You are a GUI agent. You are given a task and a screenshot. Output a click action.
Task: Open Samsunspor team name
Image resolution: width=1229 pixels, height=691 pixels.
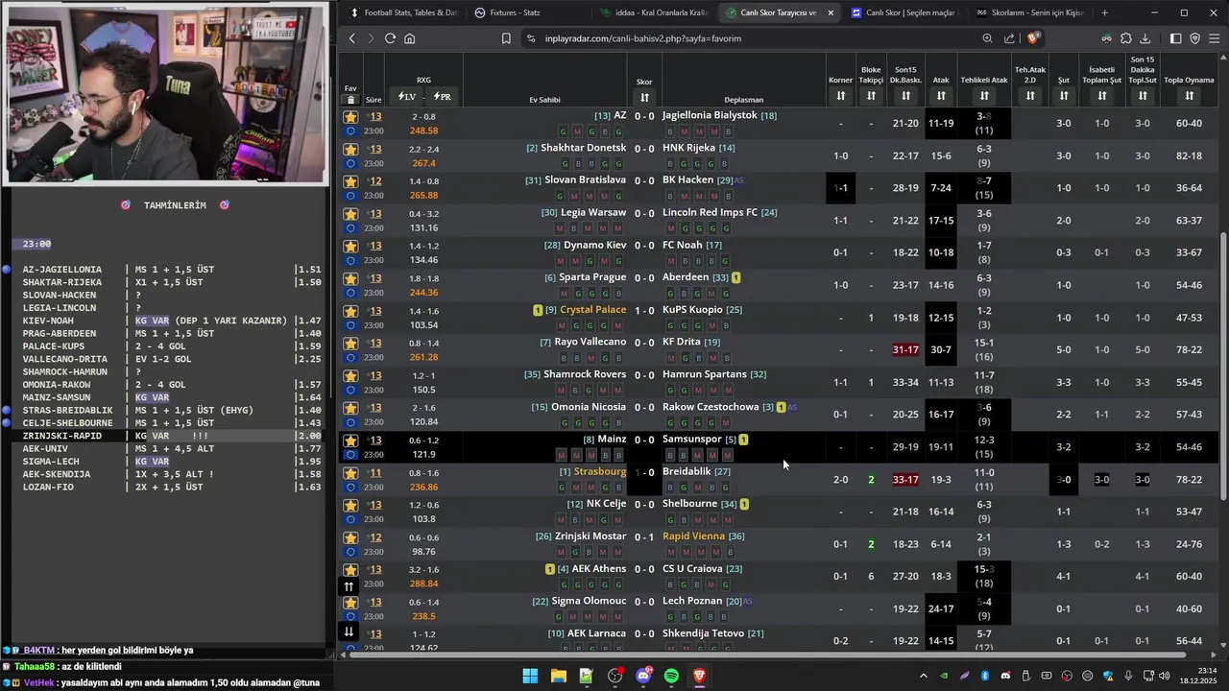coord(691,440)
